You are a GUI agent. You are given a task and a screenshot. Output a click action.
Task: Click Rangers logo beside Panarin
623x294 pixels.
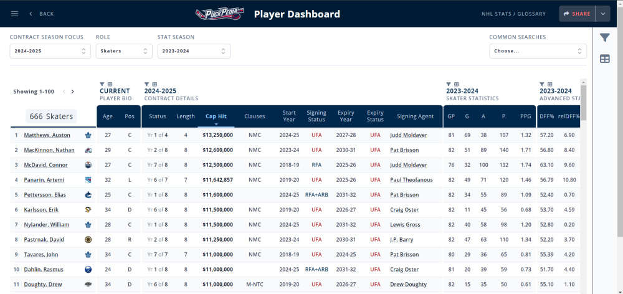click(x=88, y=180)
